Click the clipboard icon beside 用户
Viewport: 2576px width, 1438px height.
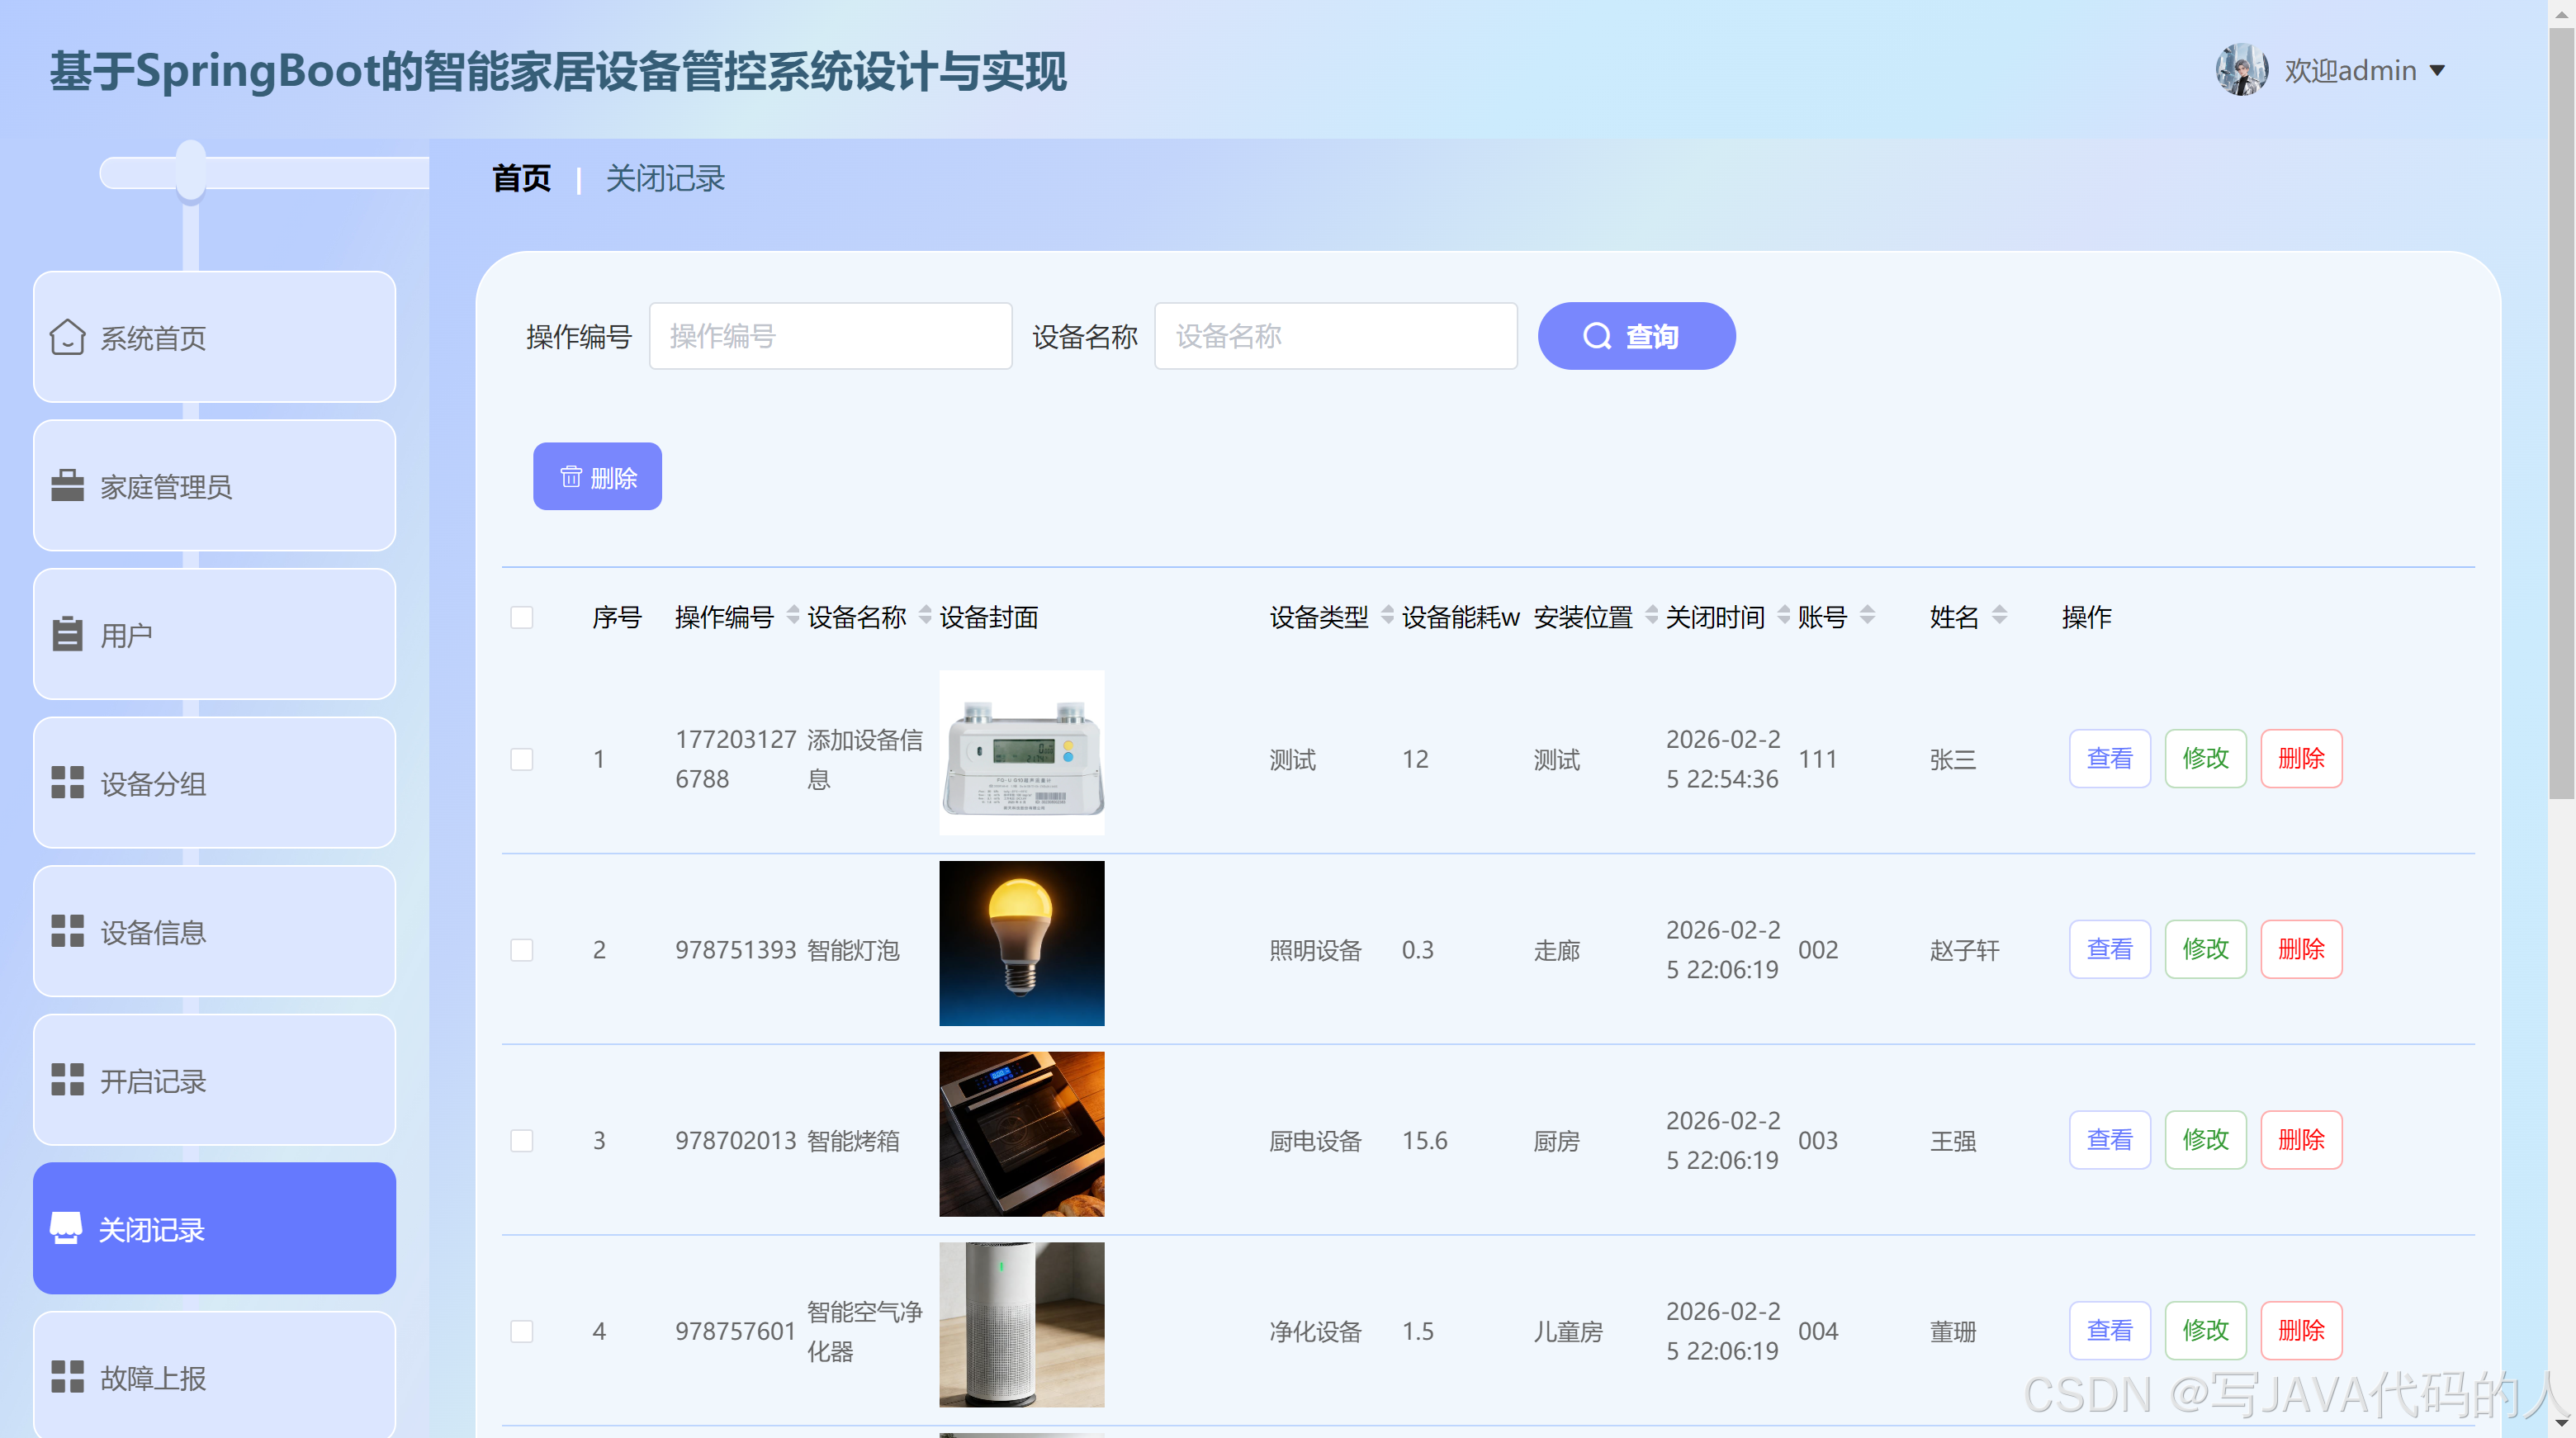click(x=67, y=634)
